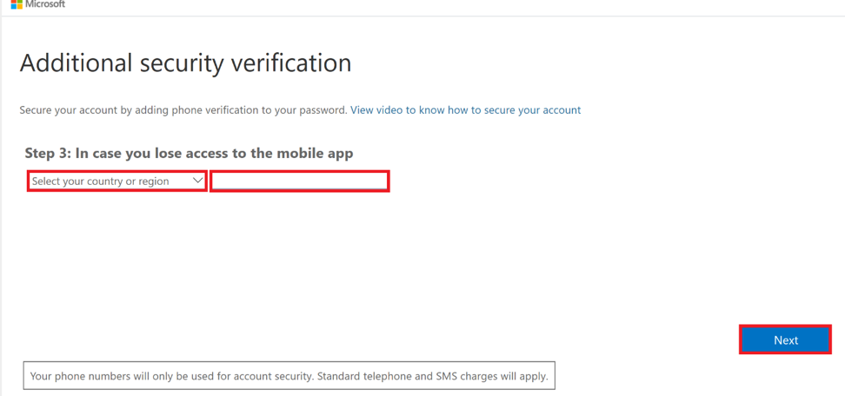Open the 'Select your country or region' dropdown
Viewport: 845px width, 396px height.
pyautogui.click(x=117, y=181)
